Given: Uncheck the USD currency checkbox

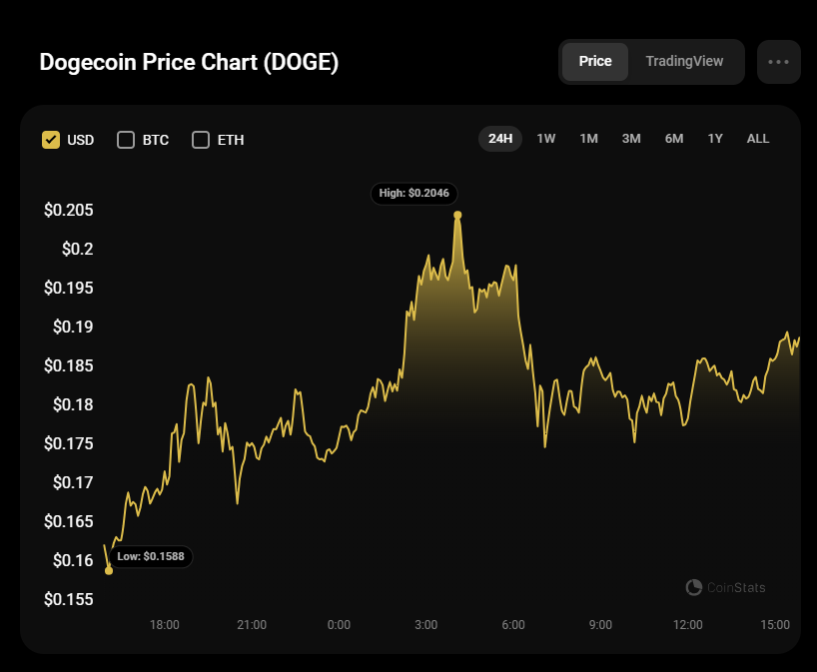Looking at the screenshot, I should [x=51, y=140].
